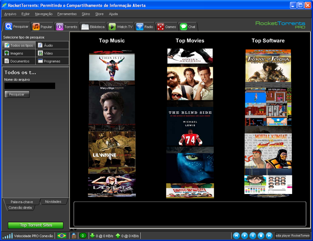The width and height of the screenshot is (313, 241).
Task: Select the Todos os tipos search type
Action: [19, 45]
